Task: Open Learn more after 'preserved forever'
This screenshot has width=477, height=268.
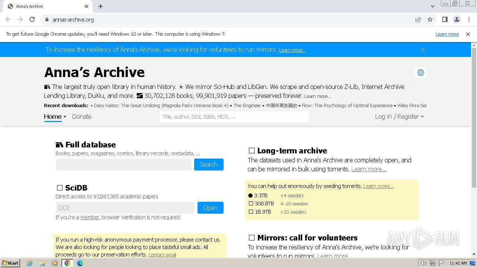Action: pyautogui.click(x=318, y=96)
